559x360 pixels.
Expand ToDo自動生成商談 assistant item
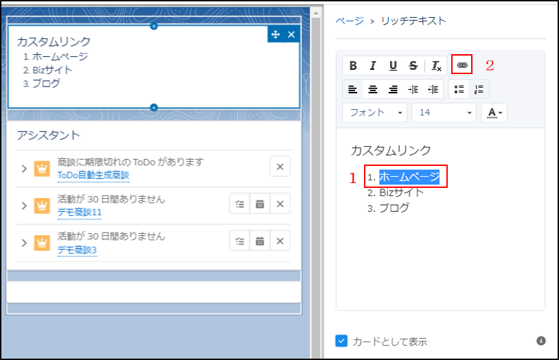pos(24,169)
